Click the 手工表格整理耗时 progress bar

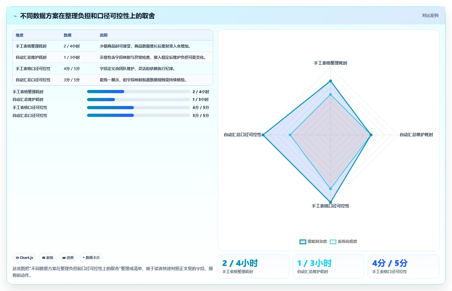click(138, 92)
